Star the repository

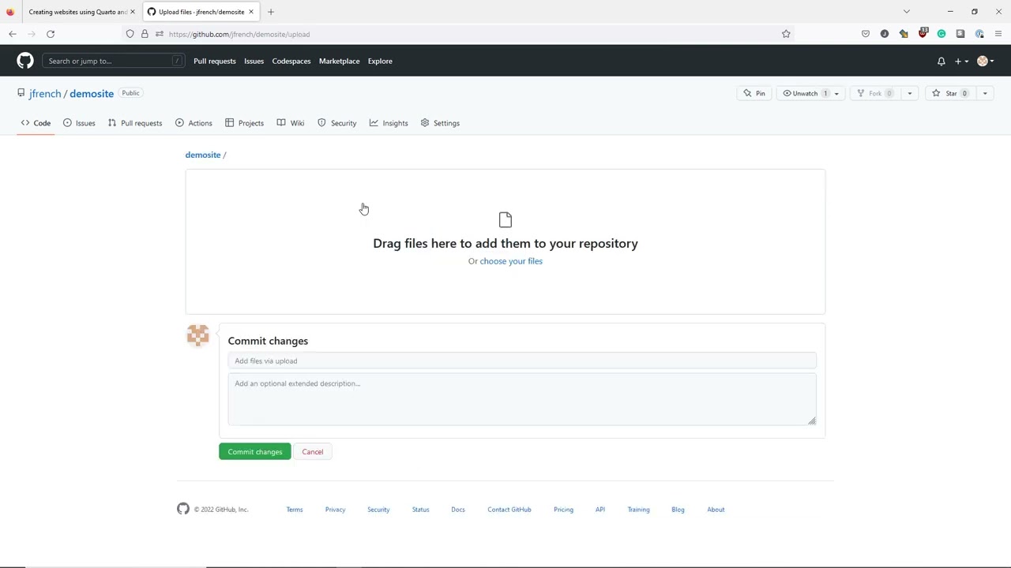tap(949, 93)
